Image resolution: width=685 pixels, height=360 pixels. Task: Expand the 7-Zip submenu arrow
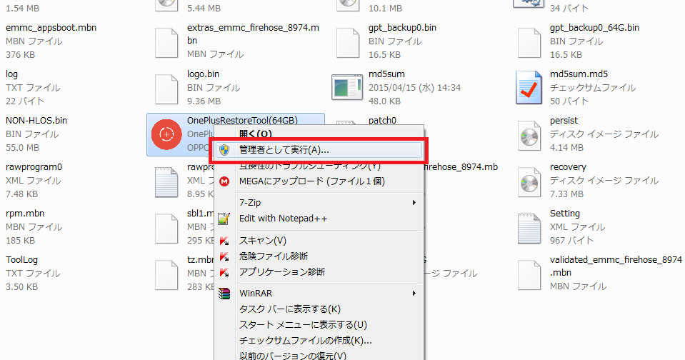pyautogui.click(x=414, y=203)
